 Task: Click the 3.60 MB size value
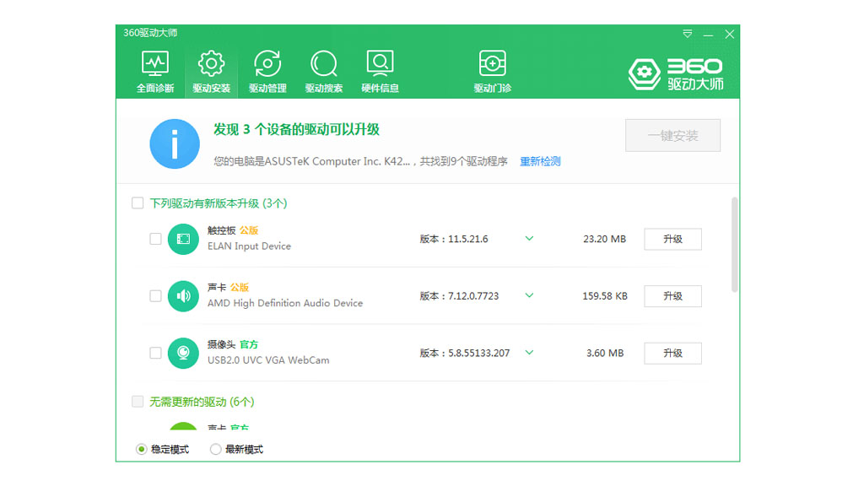[x=605, y=354]
